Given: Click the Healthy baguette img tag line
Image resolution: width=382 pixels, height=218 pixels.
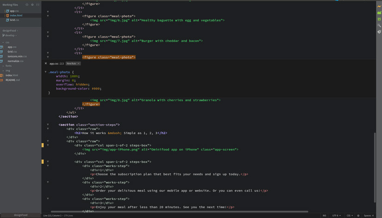Looking at the screenshot, I should tap(157, 20).
